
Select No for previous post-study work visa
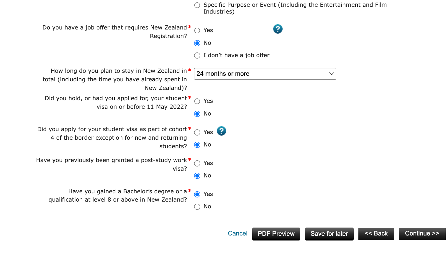click(x=197, y=176)
